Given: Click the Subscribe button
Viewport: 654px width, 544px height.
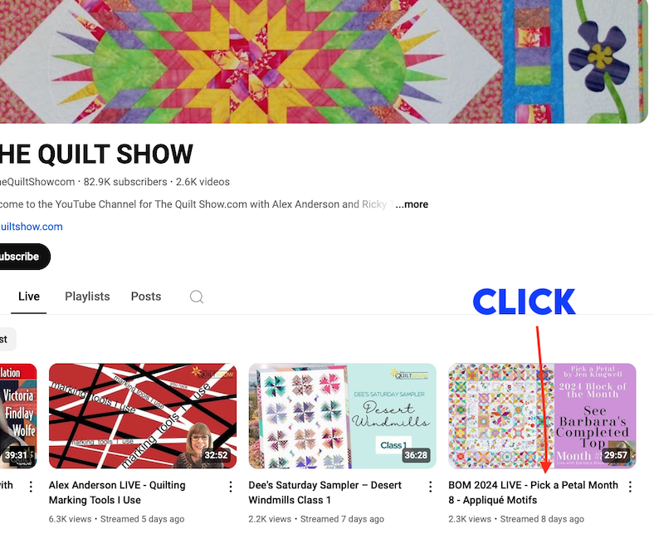Looking at the screenshot, I should [22, 257].
